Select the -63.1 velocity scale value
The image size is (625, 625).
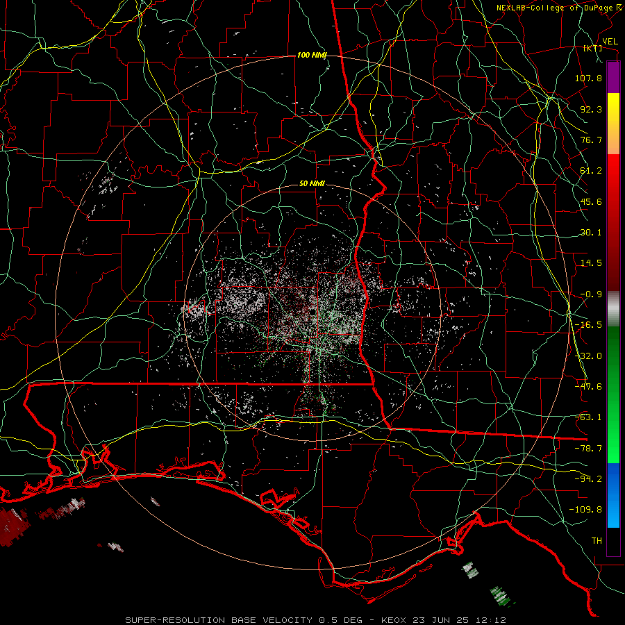click(588, 417)
